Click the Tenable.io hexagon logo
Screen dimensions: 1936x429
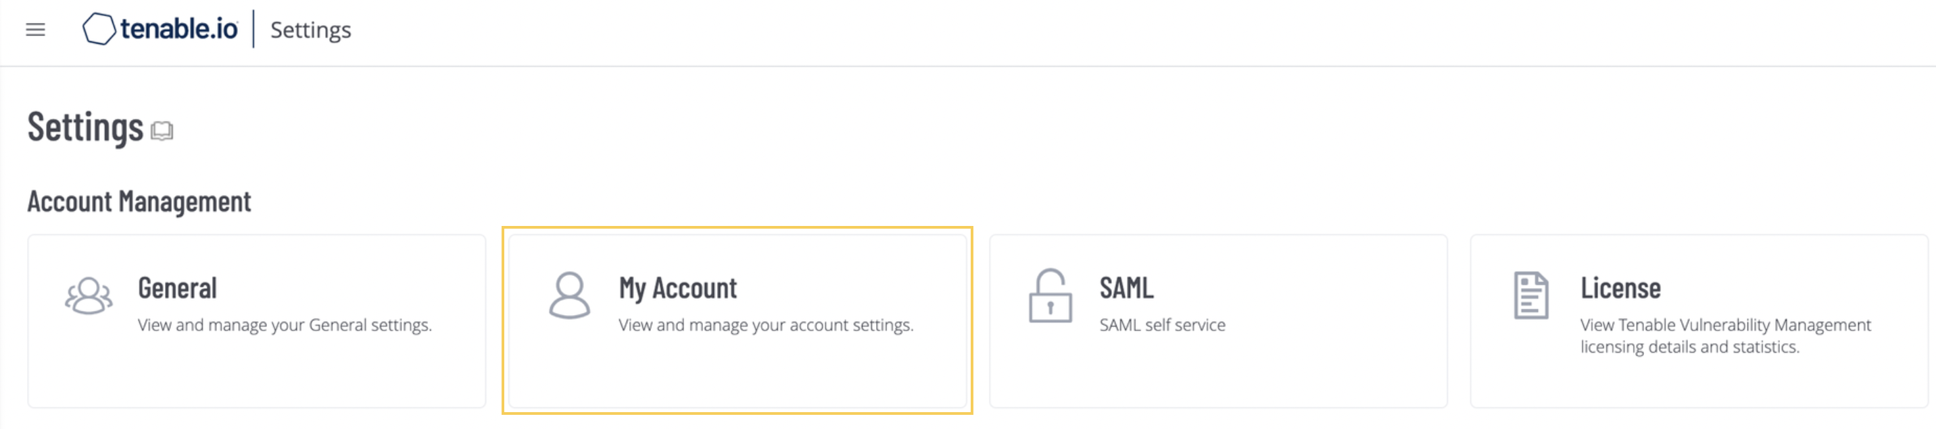click(99, 29)
